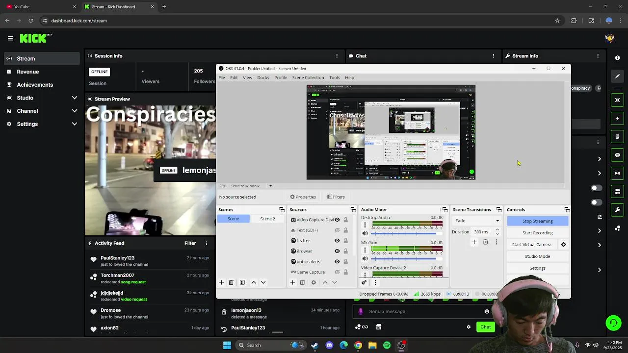628x353 pixels.
Task: Open OBS Docks menu
Action: pyautogui.click(x=263, y=77)
